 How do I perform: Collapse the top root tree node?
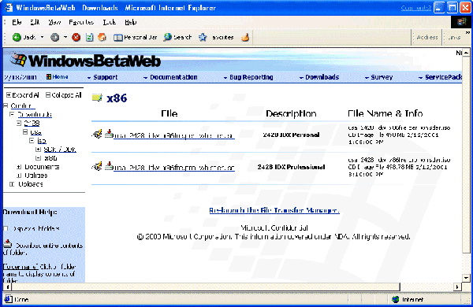click(6, 105)
